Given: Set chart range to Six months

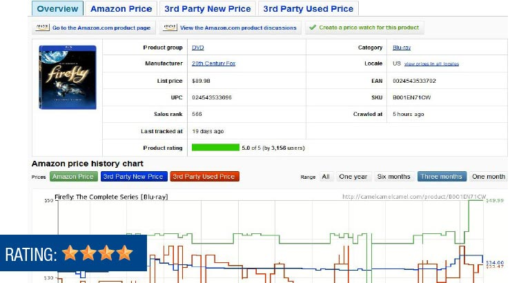Looking at the screenshot, I should (393, 177).
